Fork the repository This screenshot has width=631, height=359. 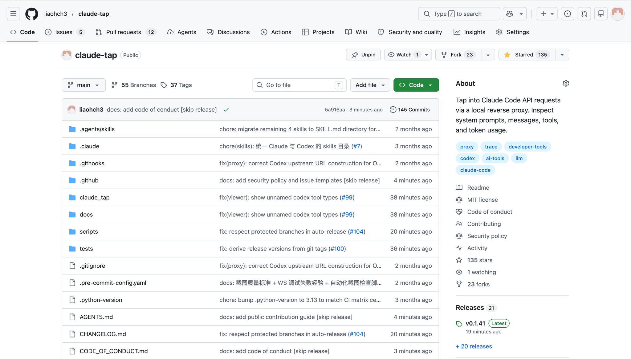pyautogui.click(x=458, y=55)
